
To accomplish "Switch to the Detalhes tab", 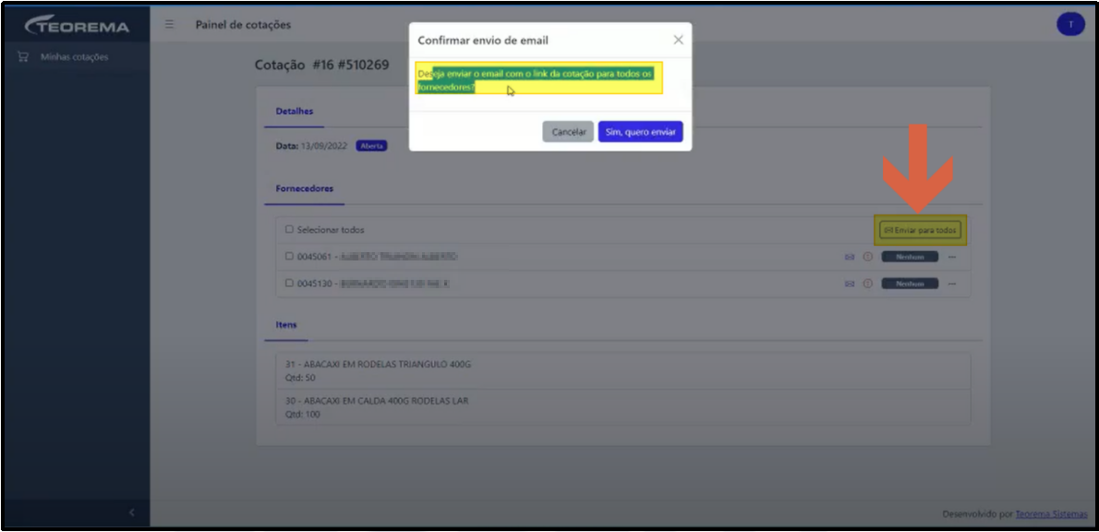I will pos(295,112).
